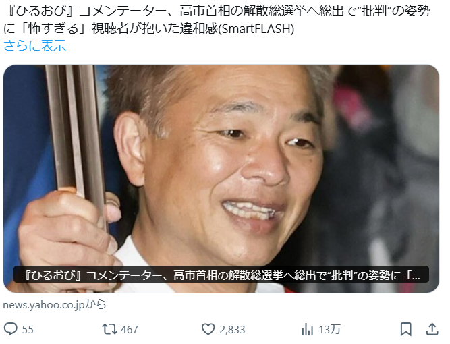Viewport: 450px width, 344px height.
Task: Open post analytics bar chart icon
Action: click(x=308, y=329)
